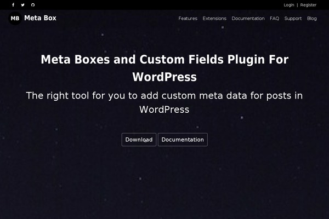Open the Blog menu item
Image resolution: width=329 pixels, height=219 pixels.
point(312,19)
